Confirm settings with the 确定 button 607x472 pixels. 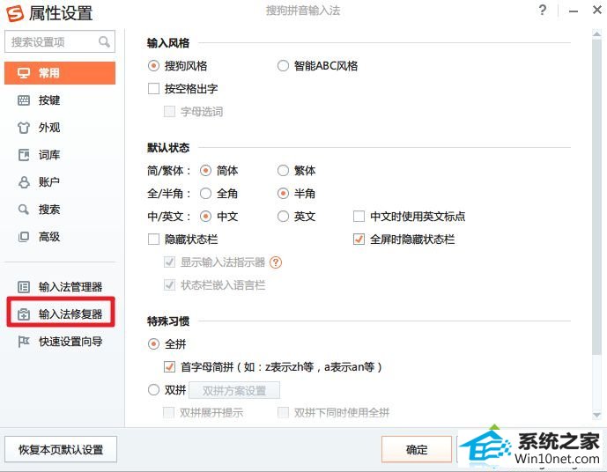click(x=417, y=450)
